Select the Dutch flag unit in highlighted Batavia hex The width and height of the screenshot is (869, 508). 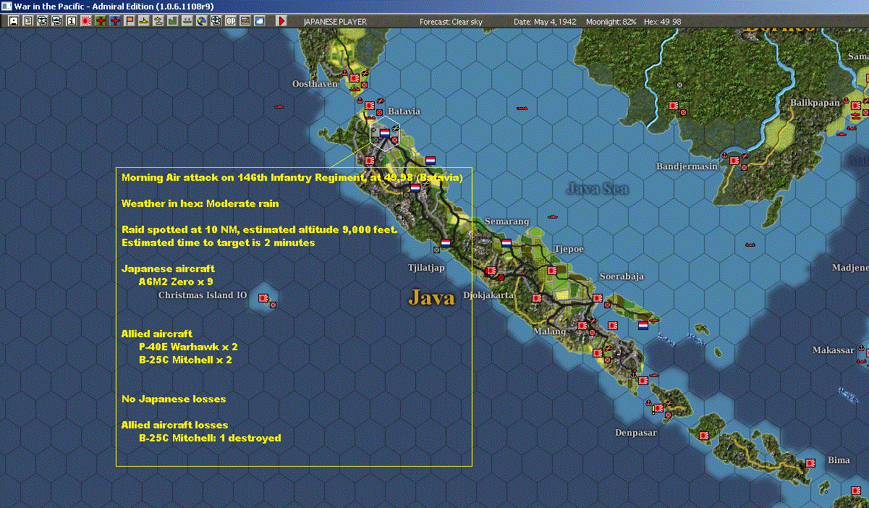coord(384,133)
